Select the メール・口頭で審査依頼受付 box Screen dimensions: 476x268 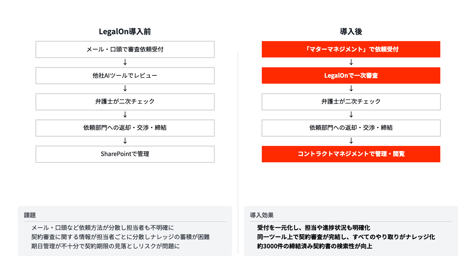pyautogui.click(x=125, y=49)
